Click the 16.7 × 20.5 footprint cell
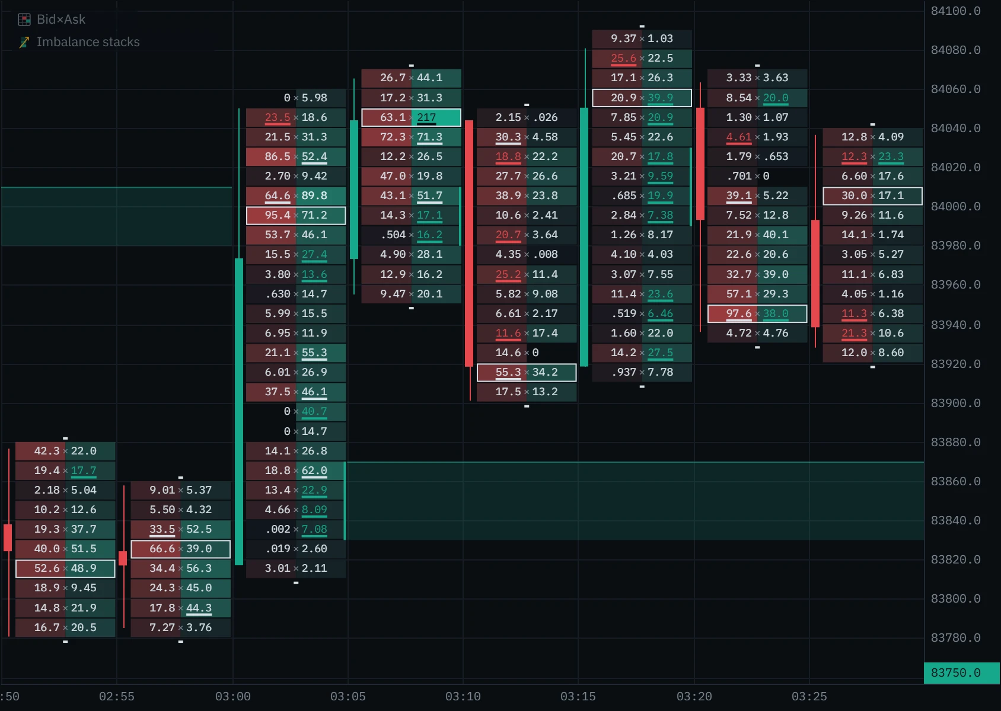The height and width of the screenshot is (711, 1001). point(65,627)
